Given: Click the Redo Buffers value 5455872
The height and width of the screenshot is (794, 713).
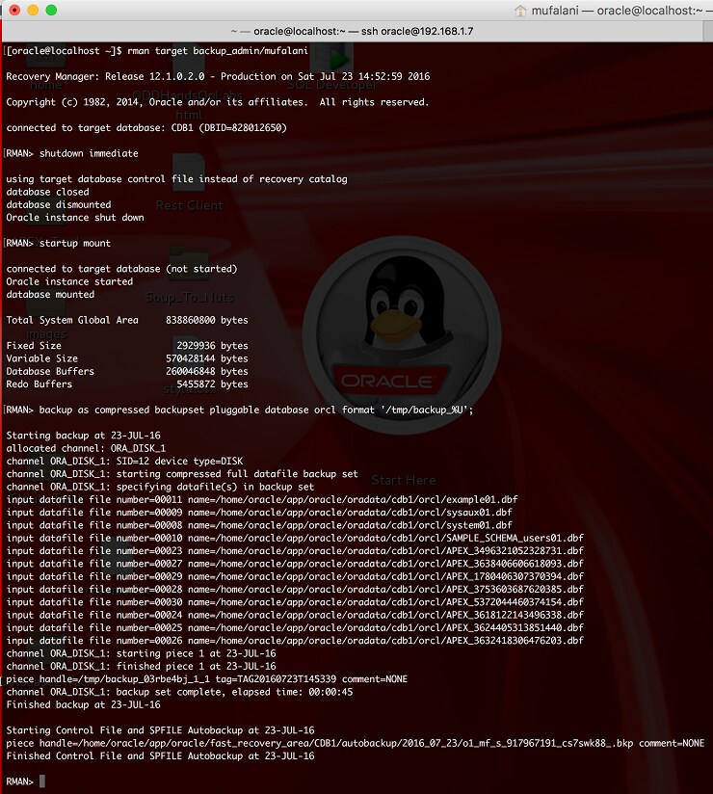Looking at the screenshot, I should click(196, 384).
